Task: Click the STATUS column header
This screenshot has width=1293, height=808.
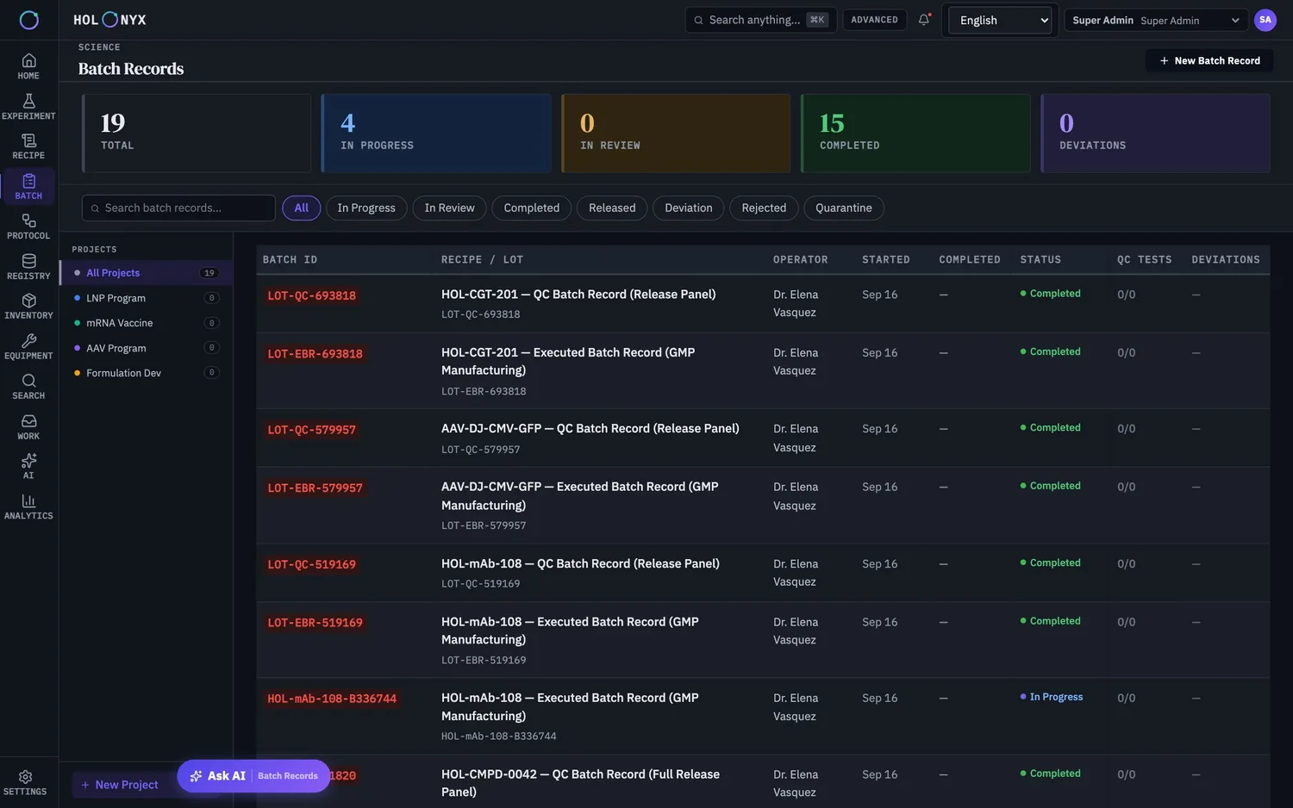Action: point(1040,259)
